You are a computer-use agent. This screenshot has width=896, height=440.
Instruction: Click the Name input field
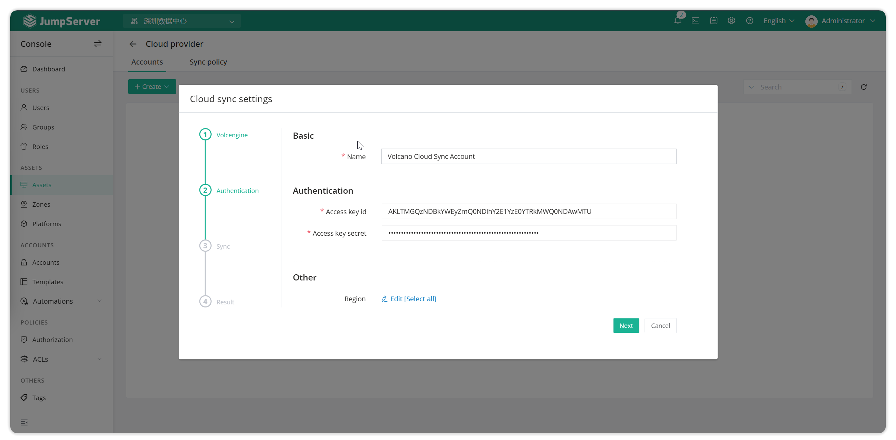(529, 156)
